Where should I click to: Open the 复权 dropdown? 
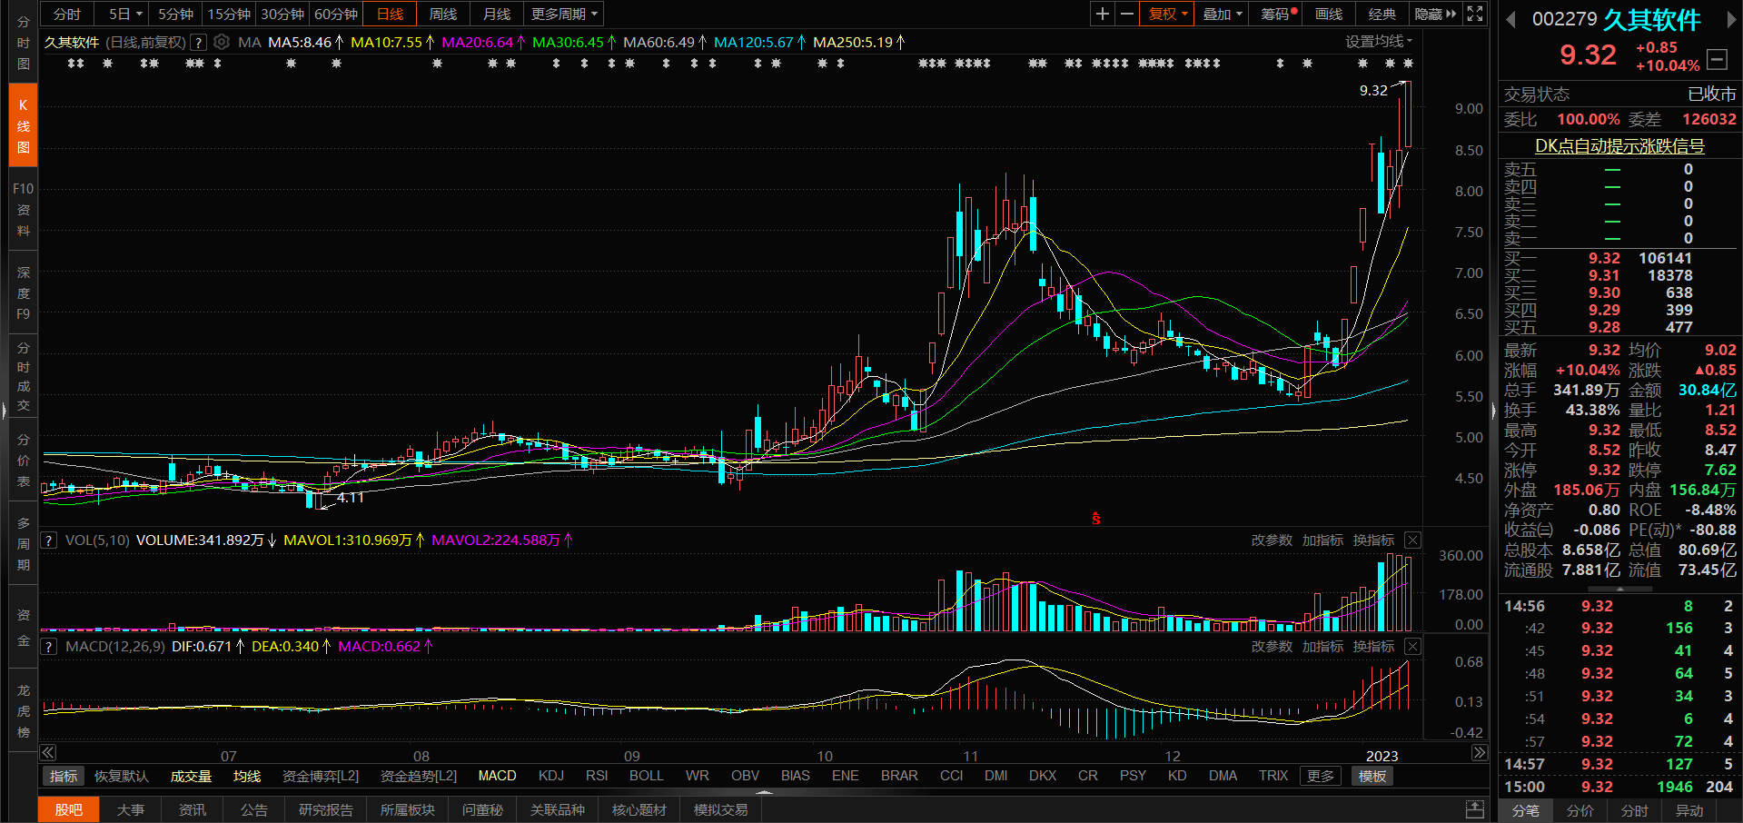pyautogui.click(x=1168, y=14)
